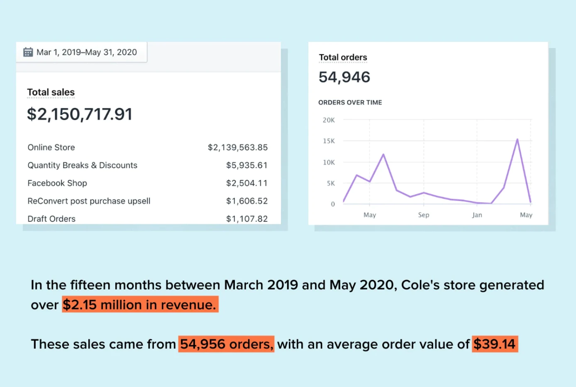Click the $2,139,563.85 Online Store amount
This screenshot has height=387, width=576.
tap(238, 148)
